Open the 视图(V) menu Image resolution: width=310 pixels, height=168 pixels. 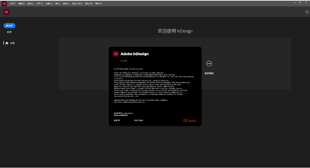66,4
